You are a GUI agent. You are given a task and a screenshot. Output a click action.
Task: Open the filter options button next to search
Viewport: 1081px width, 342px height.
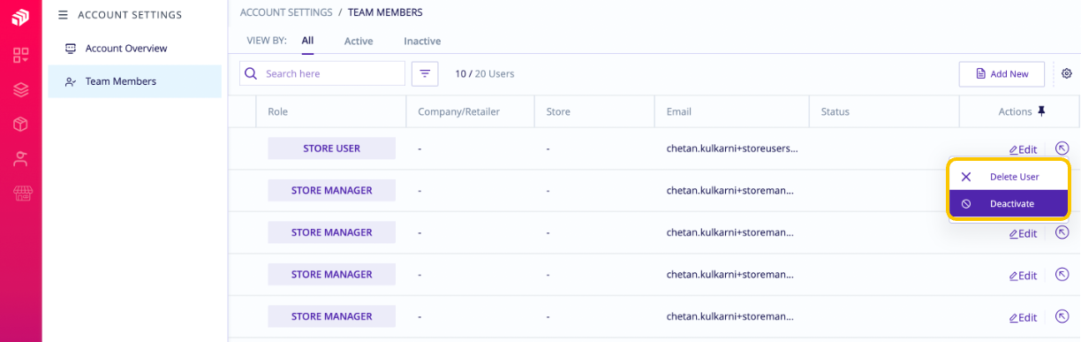pos(425,74)
